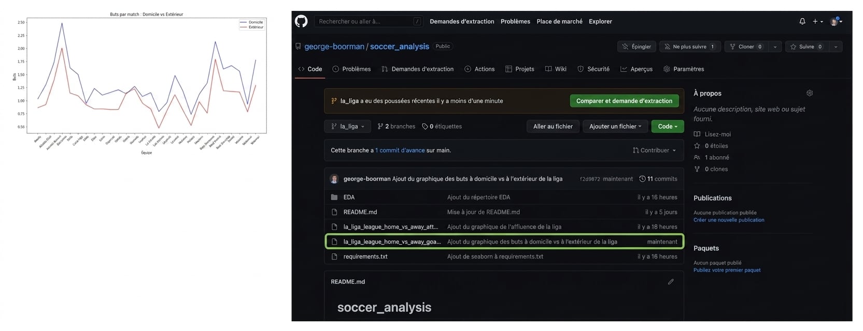Viewport: 863px width, 331px height.
Task: Open the la_liga branch selector dropdown
Action: (x=348, y=126)
